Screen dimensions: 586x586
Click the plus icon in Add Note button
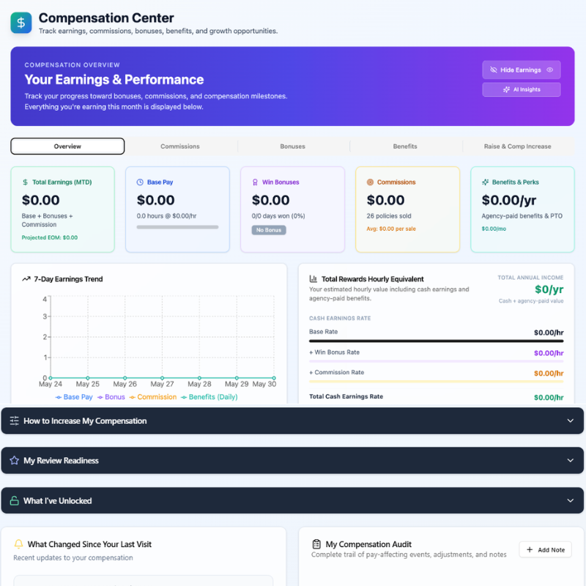pyautogui.click(x=530, y=549)
